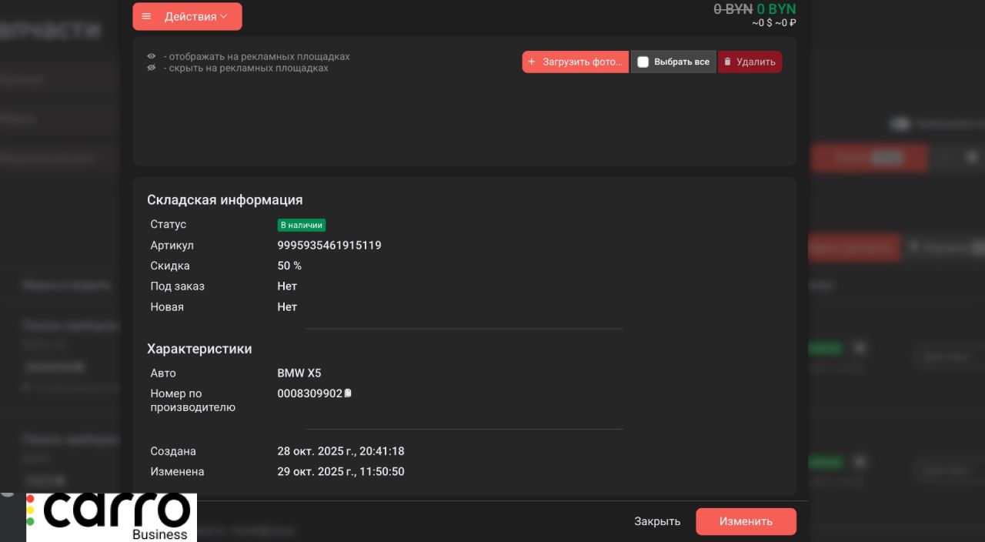Tick the Выбрать все checkbox
This screenshot has width=985, height=542.
point(643,62)
